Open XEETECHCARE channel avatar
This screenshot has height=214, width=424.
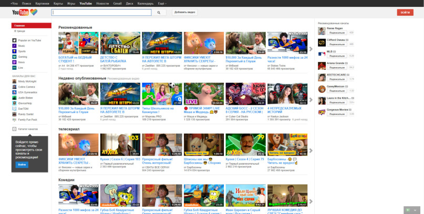322,78
